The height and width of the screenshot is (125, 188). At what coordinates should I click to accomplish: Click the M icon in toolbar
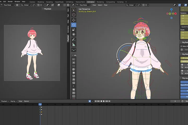pos(74,93)
